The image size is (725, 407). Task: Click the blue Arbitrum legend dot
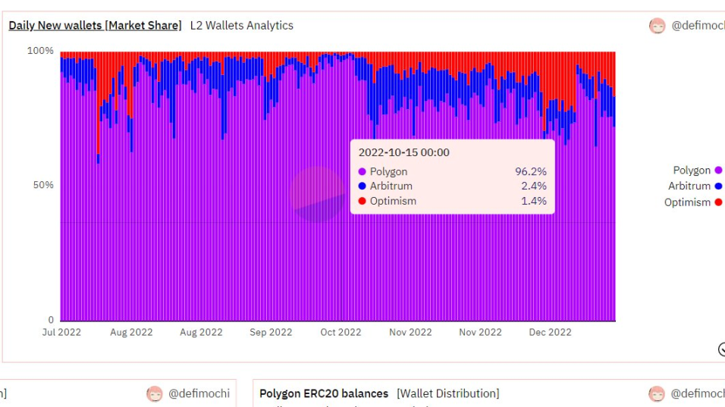click(718, 186)
